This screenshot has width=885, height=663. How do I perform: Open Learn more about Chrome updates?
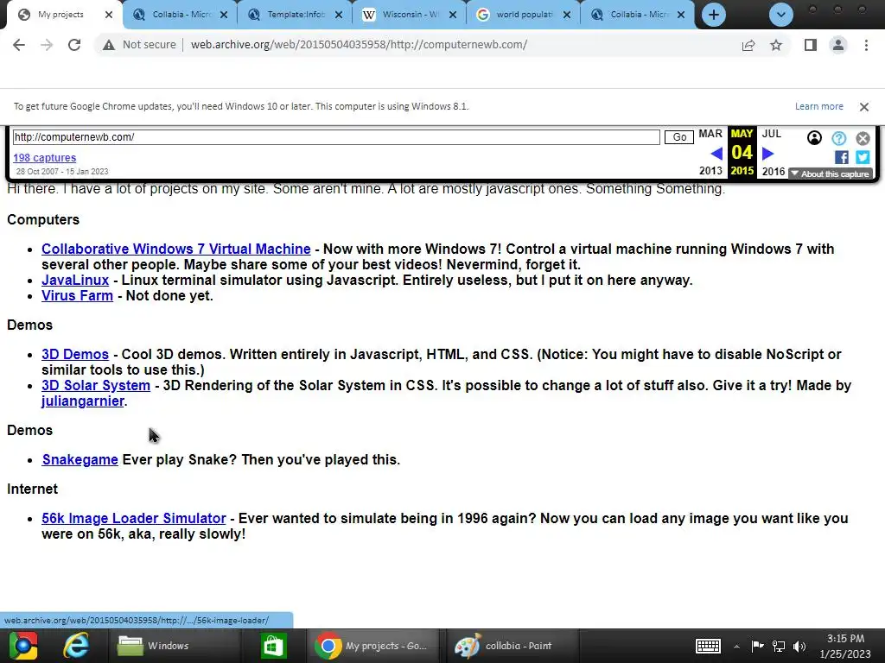(x=819, y=106)
